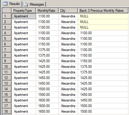Select the PropertyType column header
129x115 pixels.
point(24,11)
